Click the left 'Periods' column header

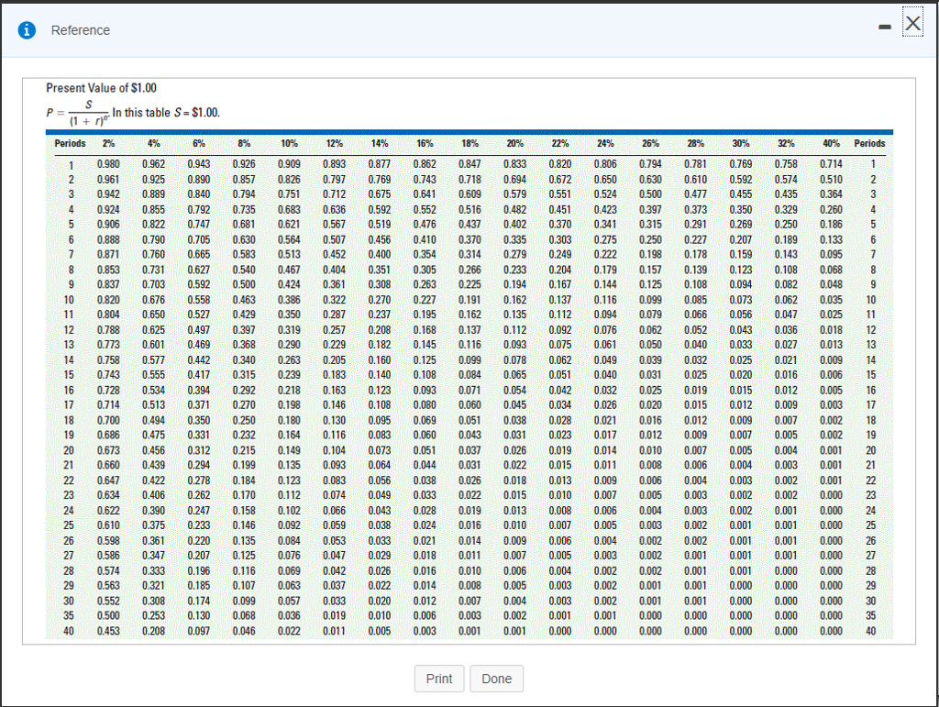click(70, 143)
